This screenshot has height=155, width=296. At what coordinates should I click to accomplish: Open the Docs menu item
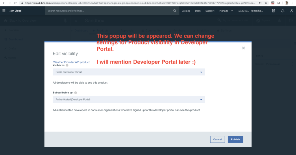pos(198,11)
